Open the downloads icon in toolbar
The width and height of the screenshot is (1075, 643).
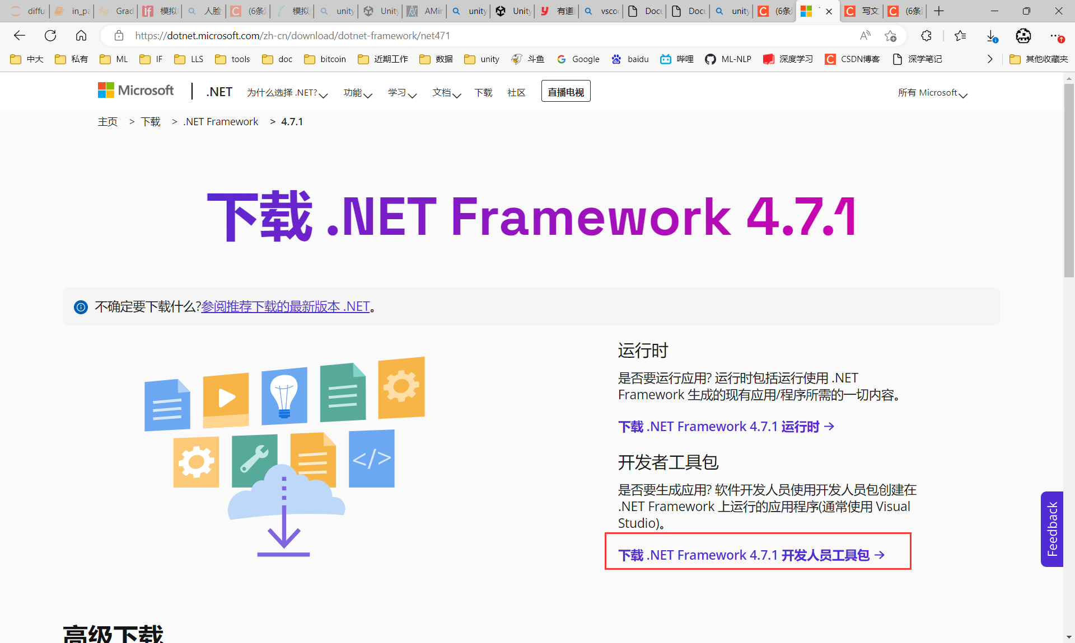click(x=992, y=36)
